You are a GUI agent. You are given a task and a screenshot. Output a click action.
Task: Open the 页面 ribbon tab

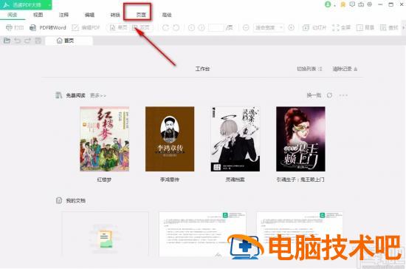click(x=141, y=15)
